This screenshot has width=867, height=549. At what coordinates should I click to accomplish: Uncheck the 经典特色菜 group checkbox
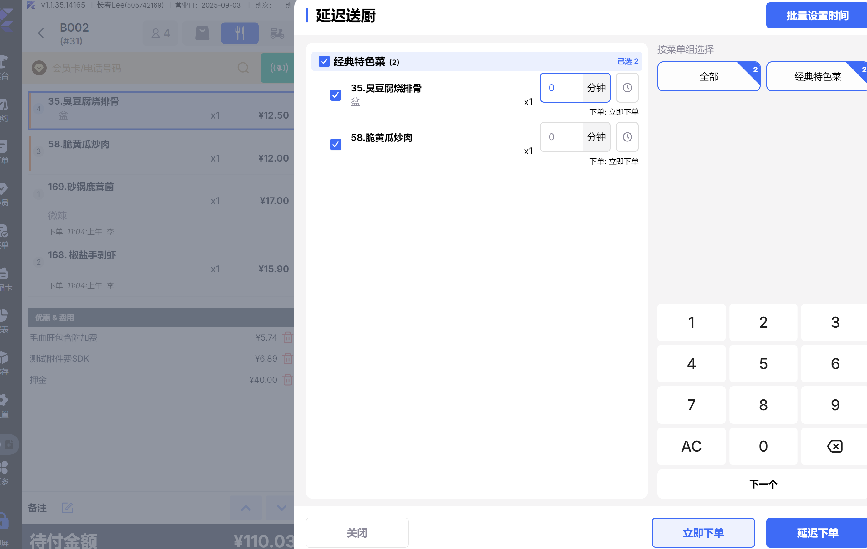(x=324, y=62)
